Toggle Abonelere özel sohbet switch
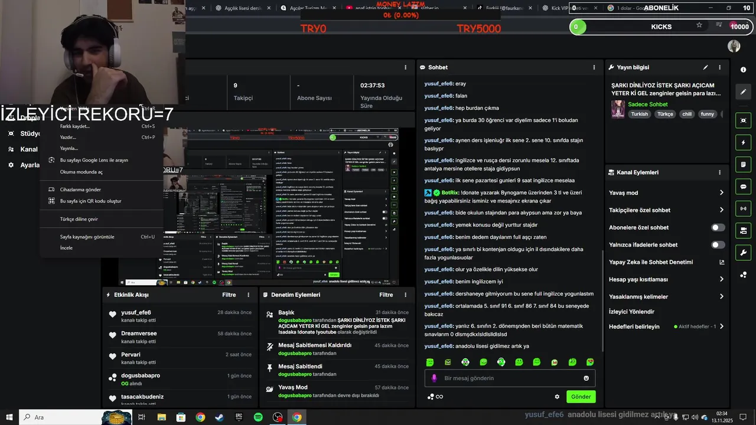756x425 pixels. 718,227
